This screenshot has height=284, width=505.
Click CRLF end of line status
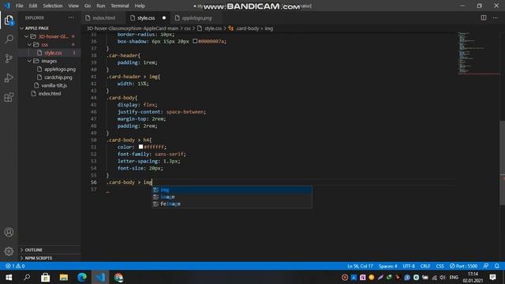pyautogui.click(x=425, y=266)
